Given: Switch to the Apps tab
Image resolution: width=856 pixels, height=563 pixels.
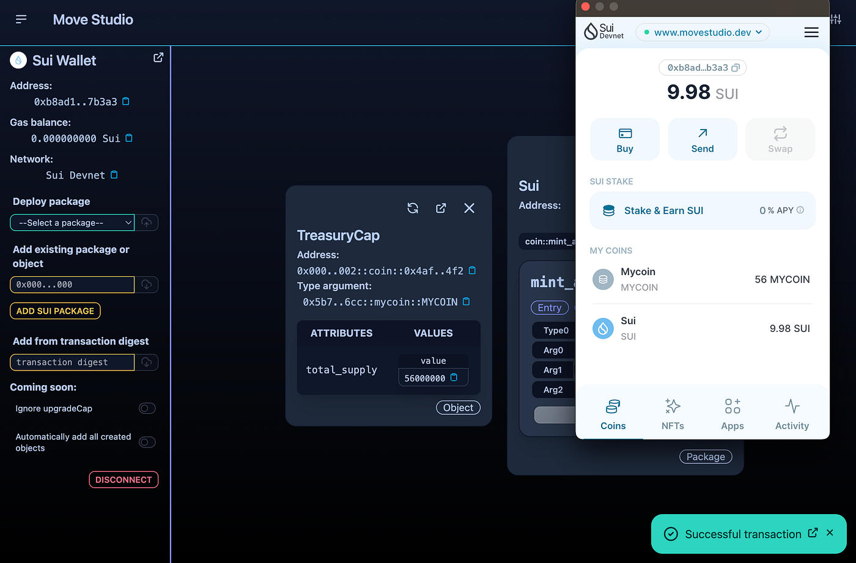Looking at the screenshot, I should [x=732, y=414].
